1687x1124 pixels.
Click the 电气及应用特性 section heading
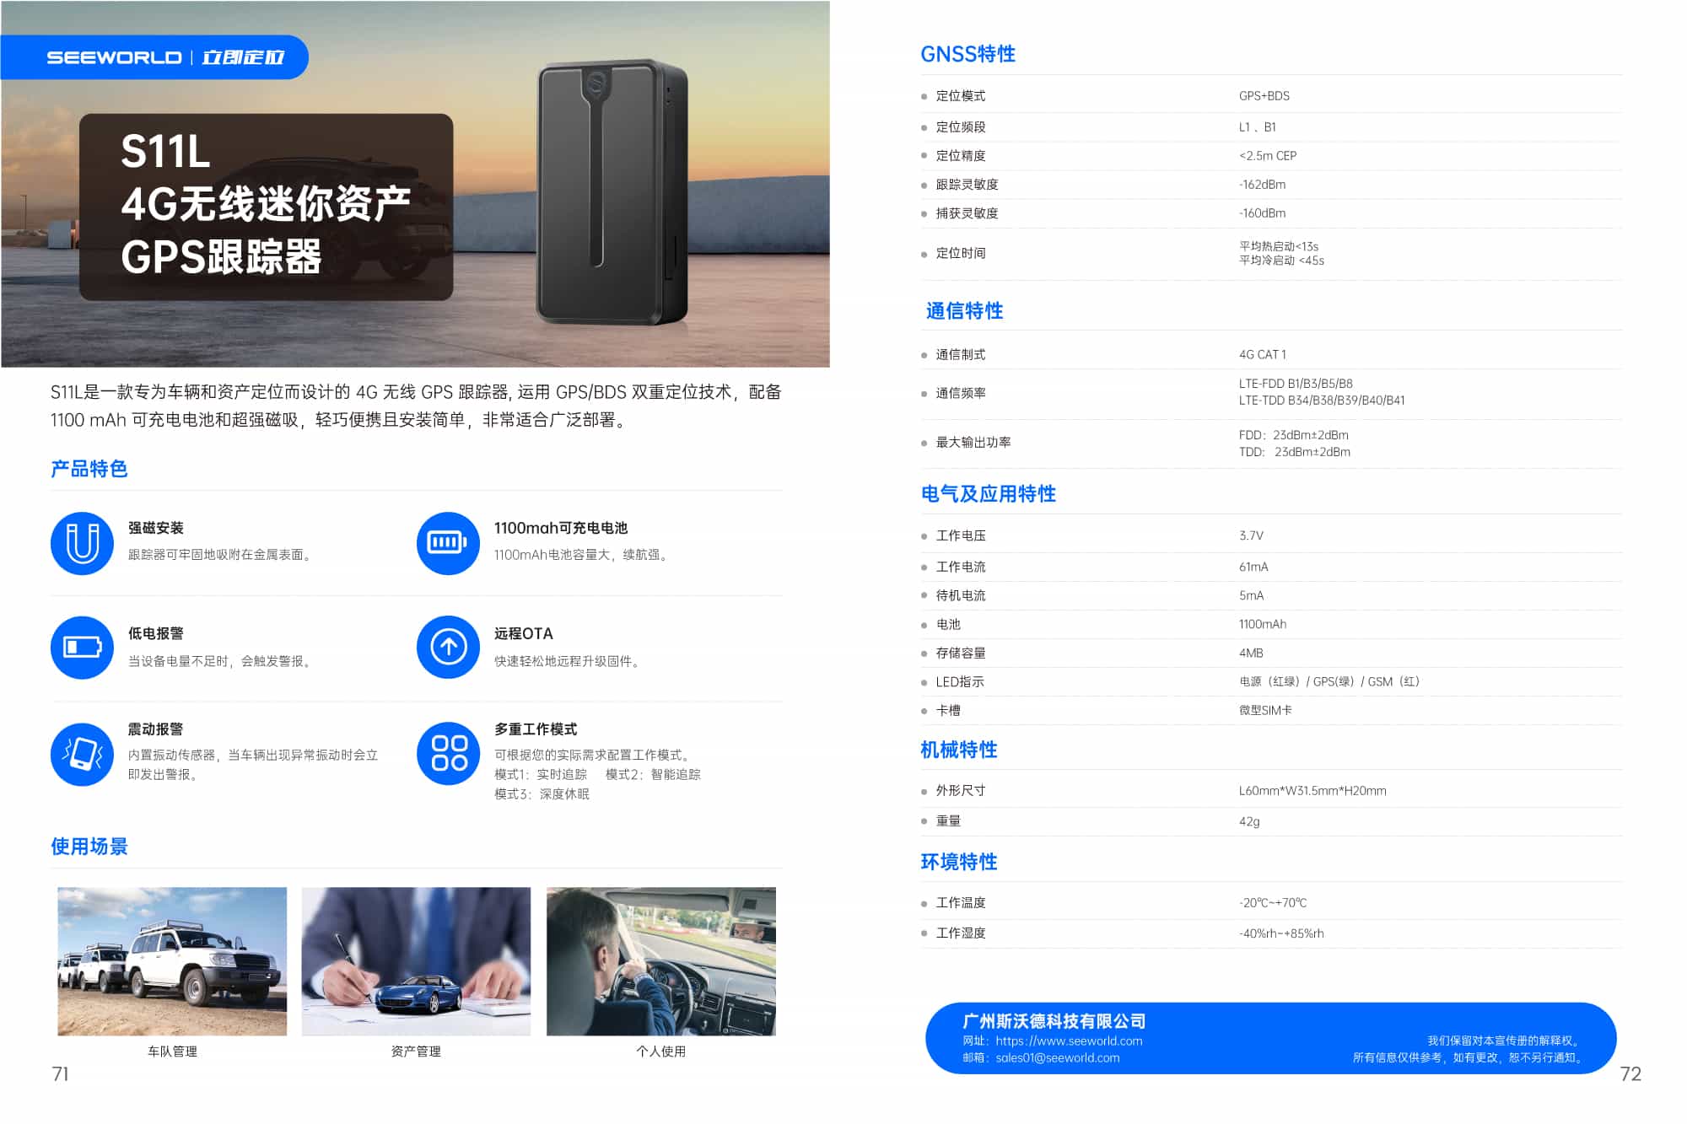[x=988, y=494]
